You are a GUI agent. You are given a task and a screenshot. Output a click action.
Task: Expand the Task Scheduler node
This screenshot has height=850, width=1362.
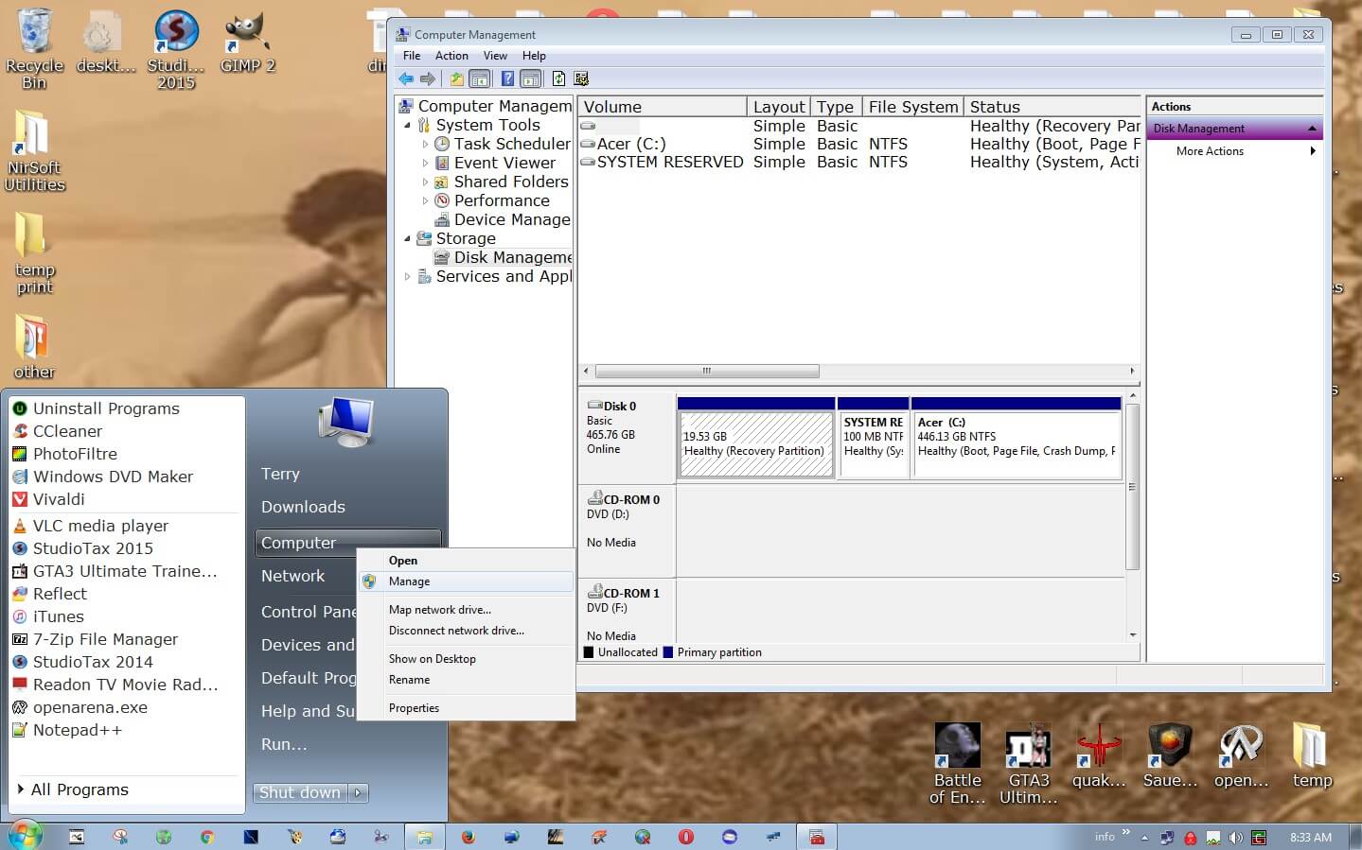coord(425,145)
